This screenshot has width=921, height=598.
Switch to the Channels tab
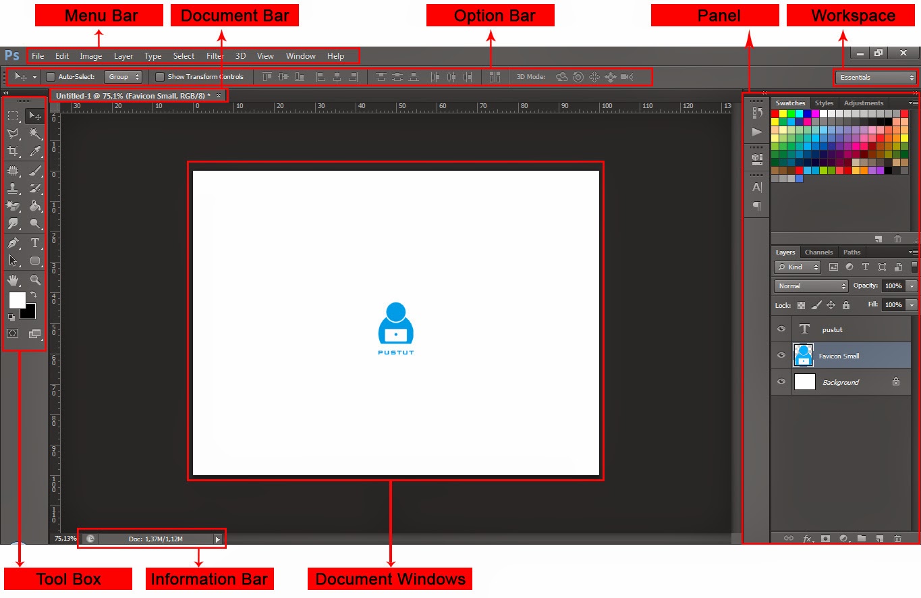[x=818, y=252]
